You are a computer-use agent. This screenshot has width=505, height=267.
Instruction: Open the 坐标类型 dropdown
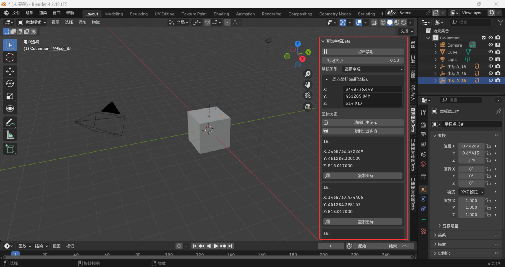pos(373,69)
